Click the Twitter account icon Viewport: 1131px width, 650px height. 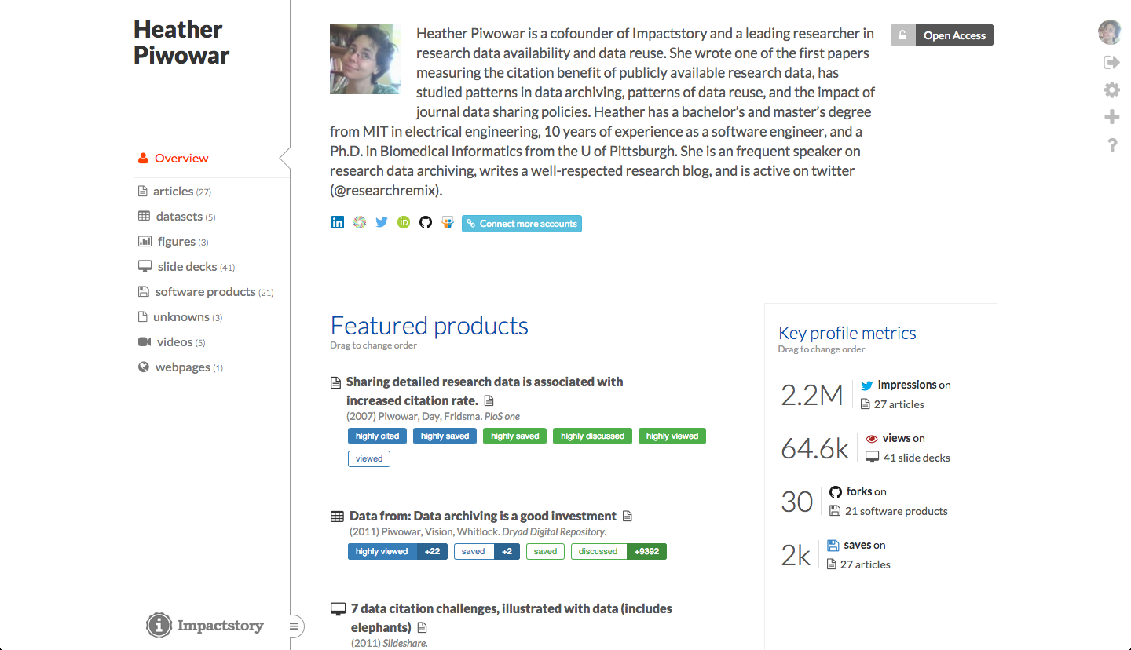pos(382,223)
